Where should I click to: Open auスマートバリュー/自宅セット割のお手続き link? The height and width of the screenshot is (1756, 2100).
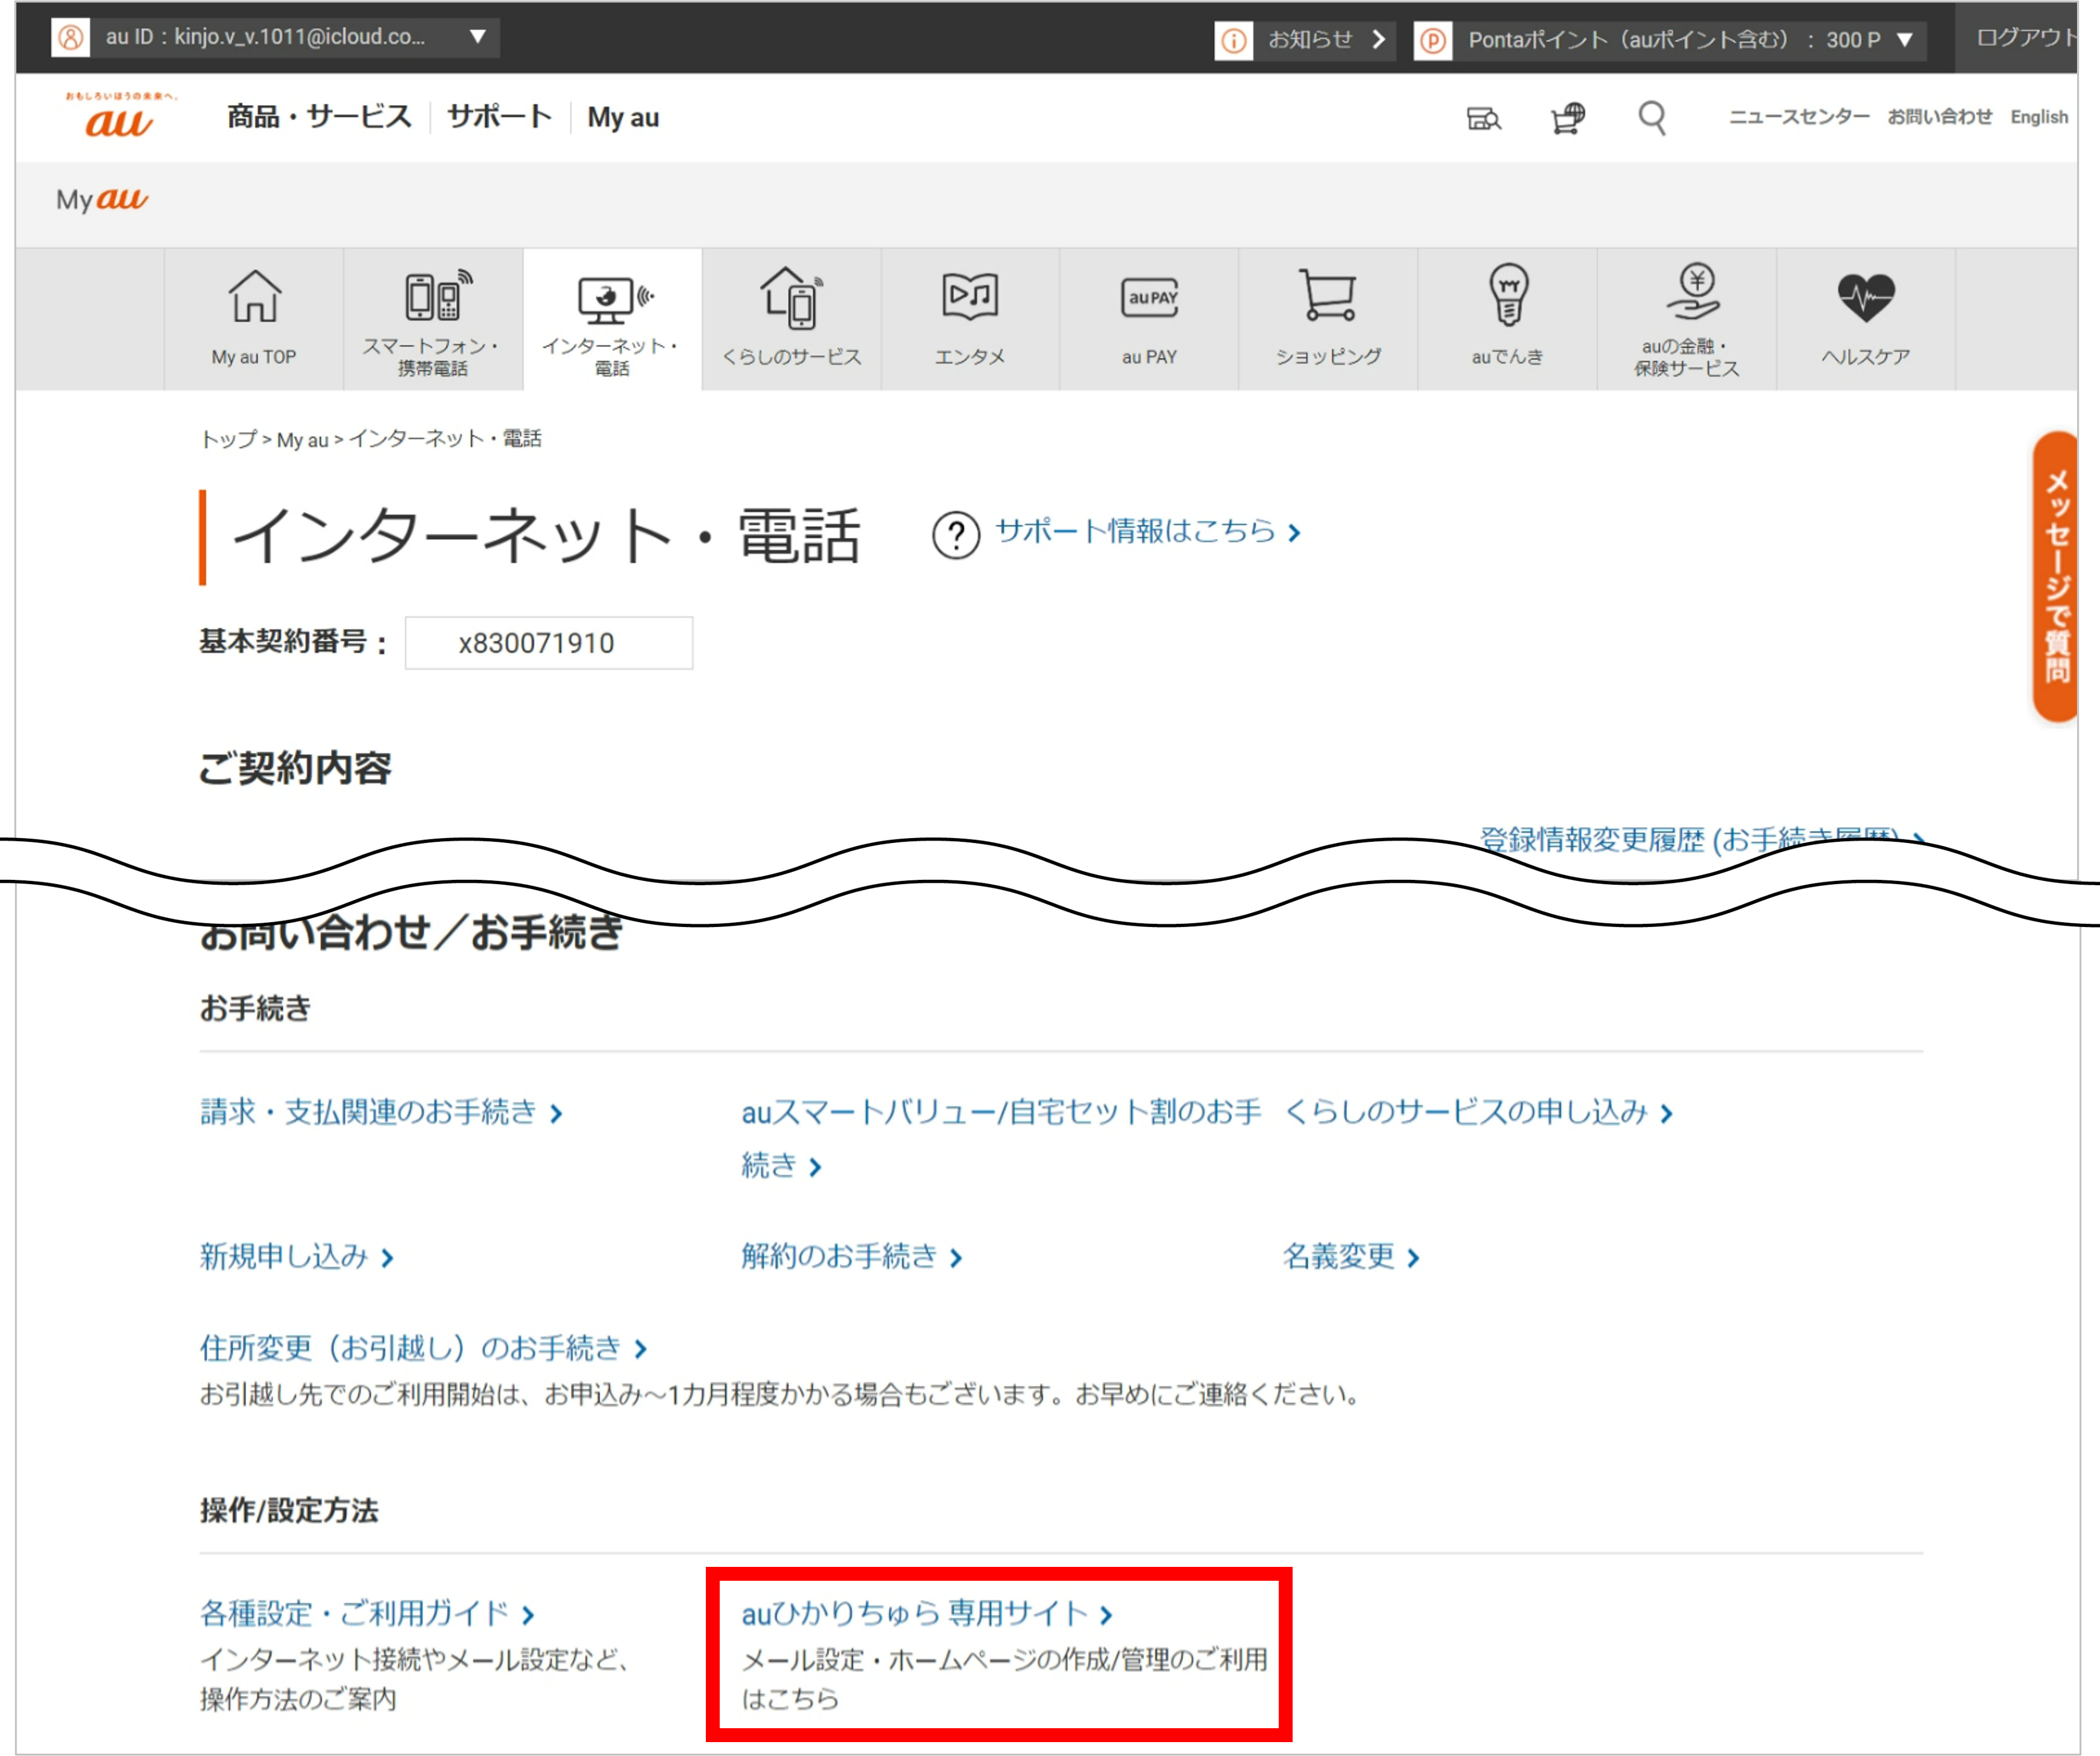[x=1000, y=1138]
